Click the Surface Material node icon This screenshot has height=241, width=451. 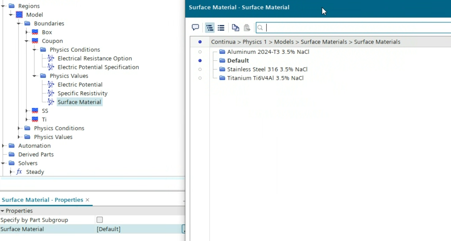tap(51, 102)
